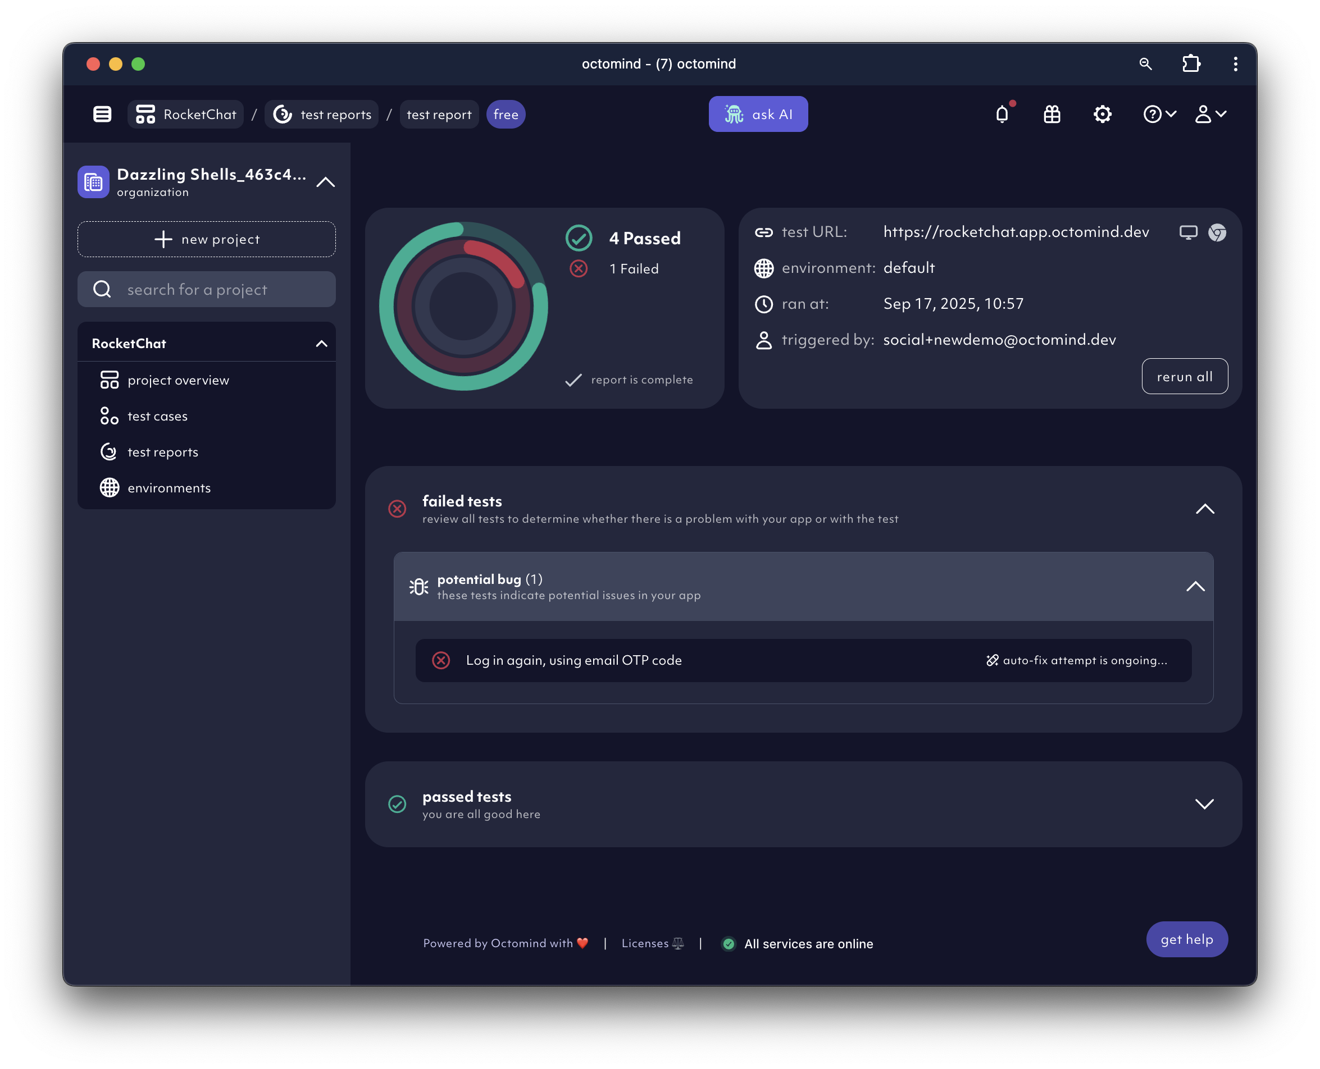Screen dimensions: 1320x1069
Task: Open the Licenses link
Action: (x=653, y=943)
